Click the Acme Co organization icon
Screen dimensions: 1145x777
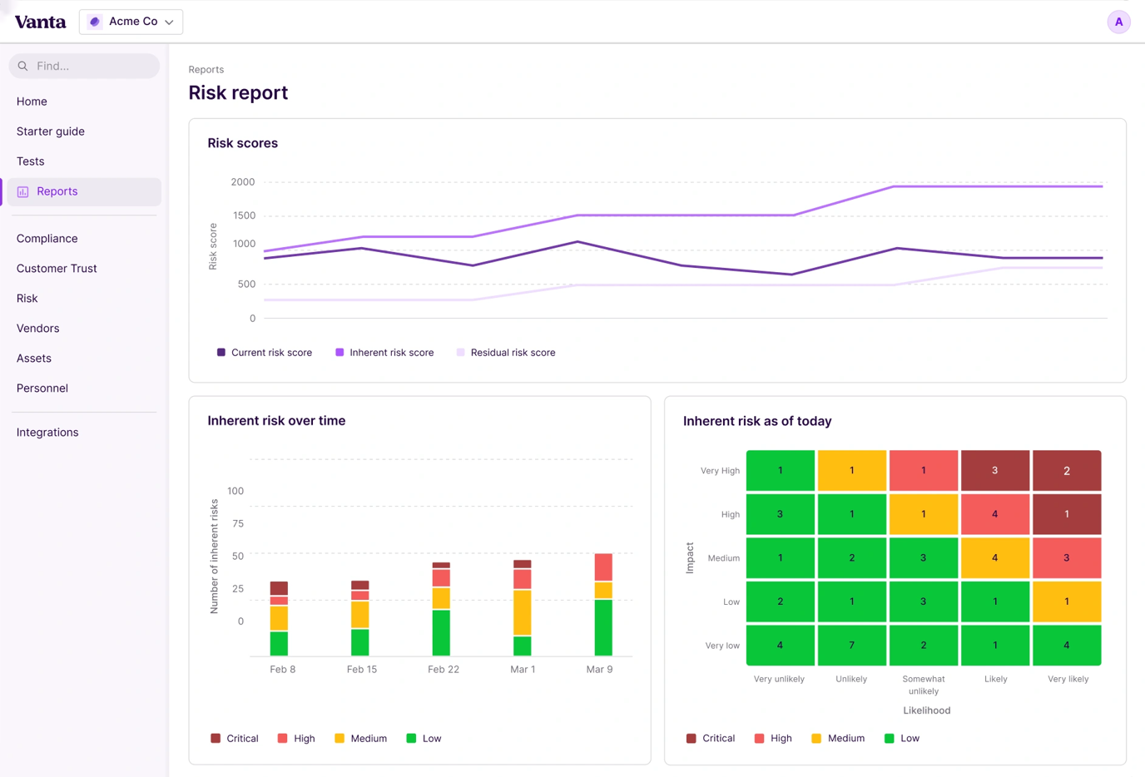(94, 22)
